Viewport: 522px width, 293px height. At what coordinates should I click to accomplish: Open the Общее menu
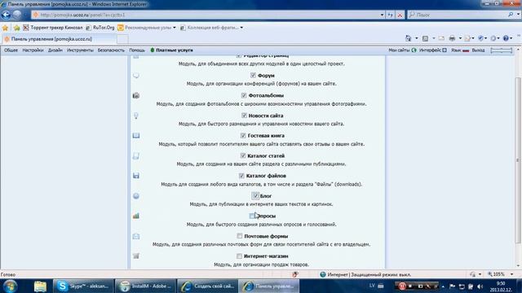pos(11,50)
